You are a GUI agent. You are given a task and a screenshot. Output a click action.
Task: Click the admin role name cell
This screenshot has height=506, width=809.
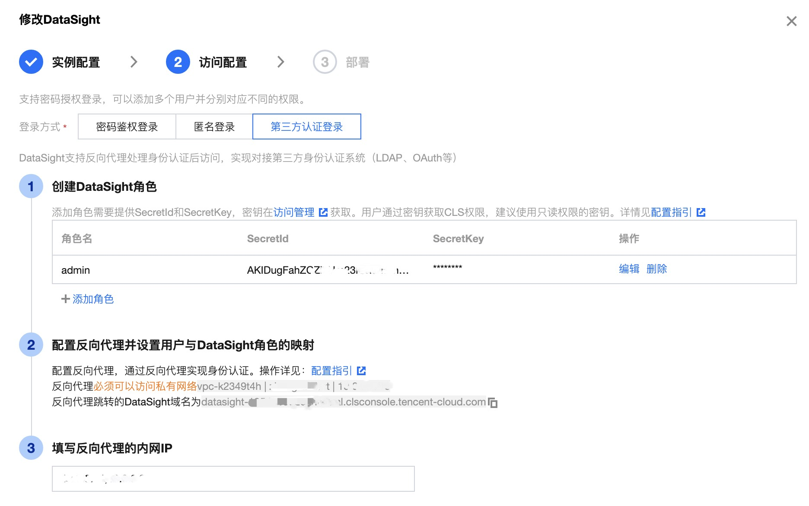(76, 270)
